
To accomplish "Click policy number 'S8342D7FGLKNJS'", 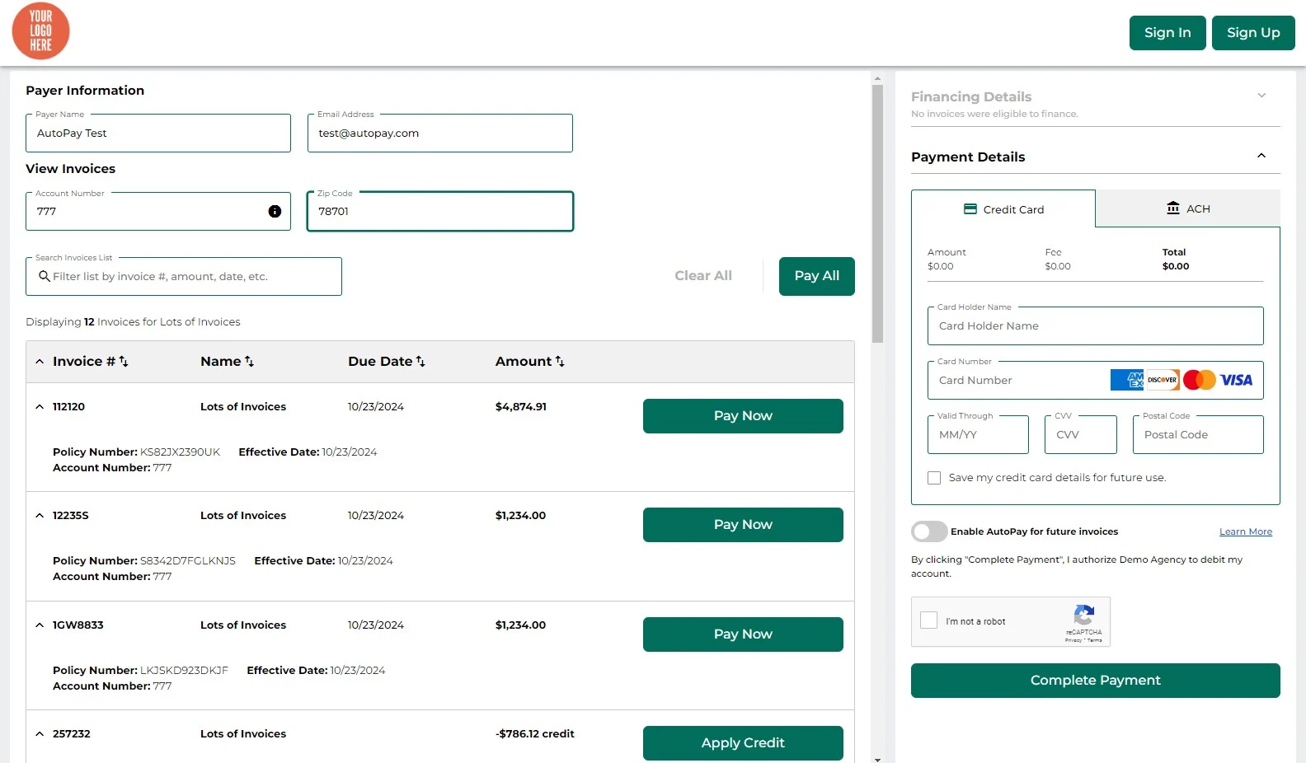I will point(188,561).
